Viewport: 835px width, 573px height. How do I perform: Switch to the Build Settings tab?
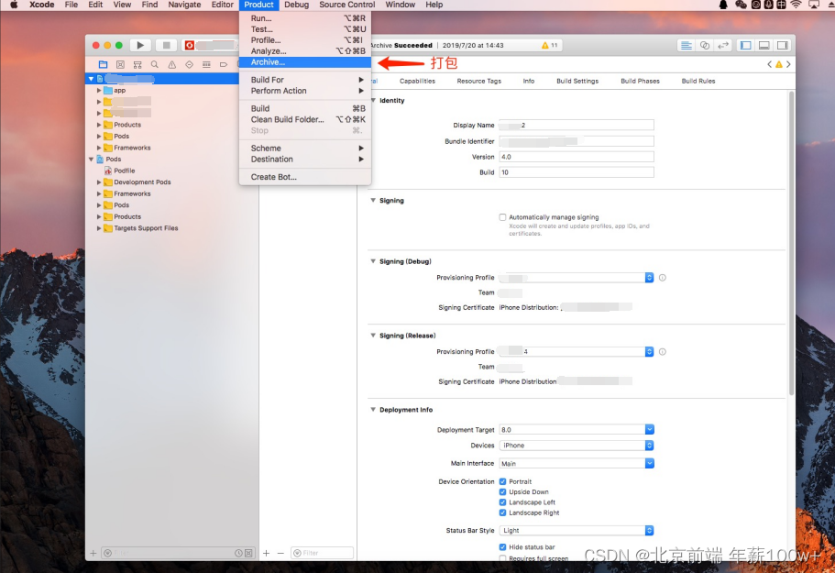577,81
